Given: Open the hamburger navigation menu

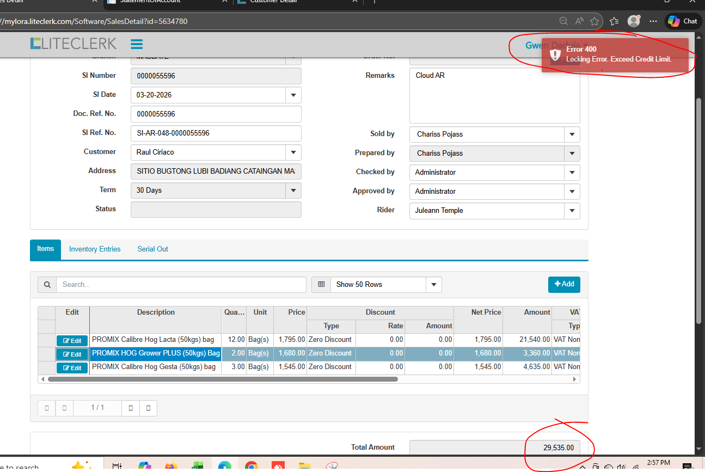Looking at the screenshot, I should [x=137, y=44].
